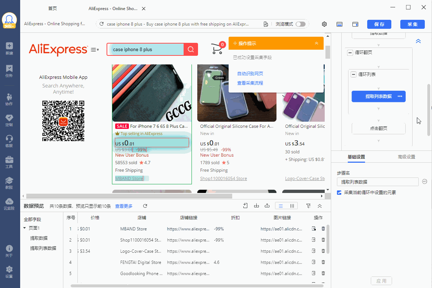The image size is (432, 288).
Task: Click the 查看采集流程 link
Action: click(250, 83)
